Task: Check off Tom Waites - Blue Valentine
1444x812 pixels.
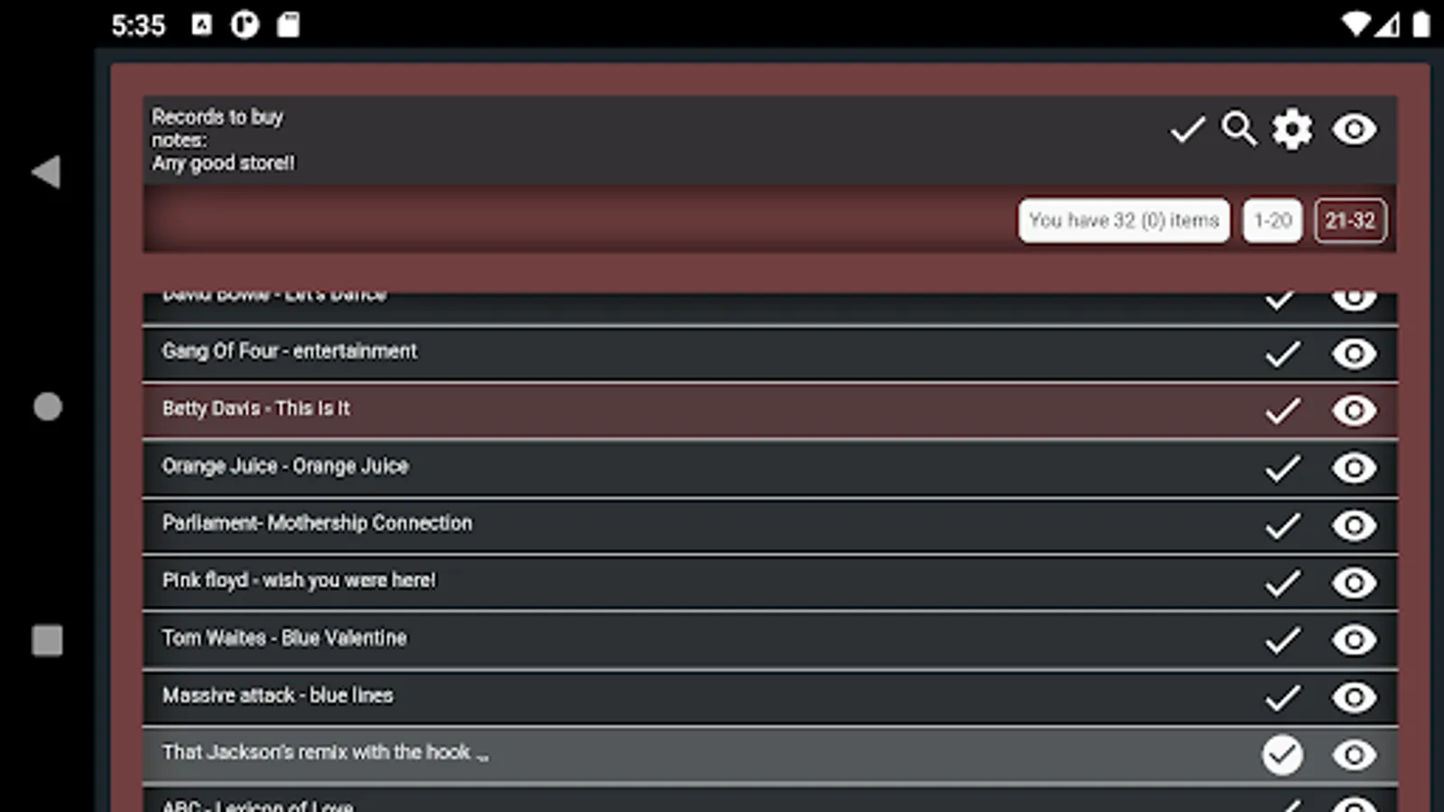Action: [x=1282, y=641]
